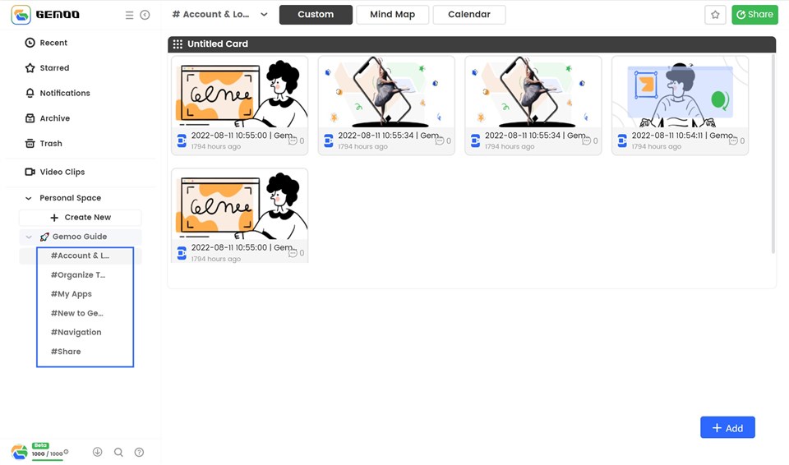Viewport: 789px width, 465px height.
Task: Collapse the Personal Space section
Action: pyautogui.click(x=29, y=198)
